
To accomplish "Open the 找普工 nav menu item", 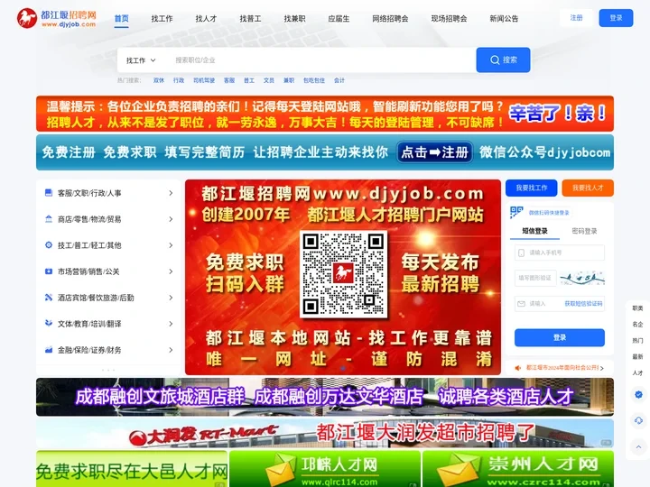I will pyautogui.click(x=250, y=19).
